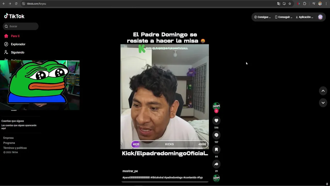Screen dimensions: 330x186
Task: Click the 2025 TikTok copyright text
Action: (11, 152)
